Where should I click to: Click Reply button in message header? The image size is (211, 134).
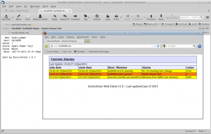click(x=137, y=24)
